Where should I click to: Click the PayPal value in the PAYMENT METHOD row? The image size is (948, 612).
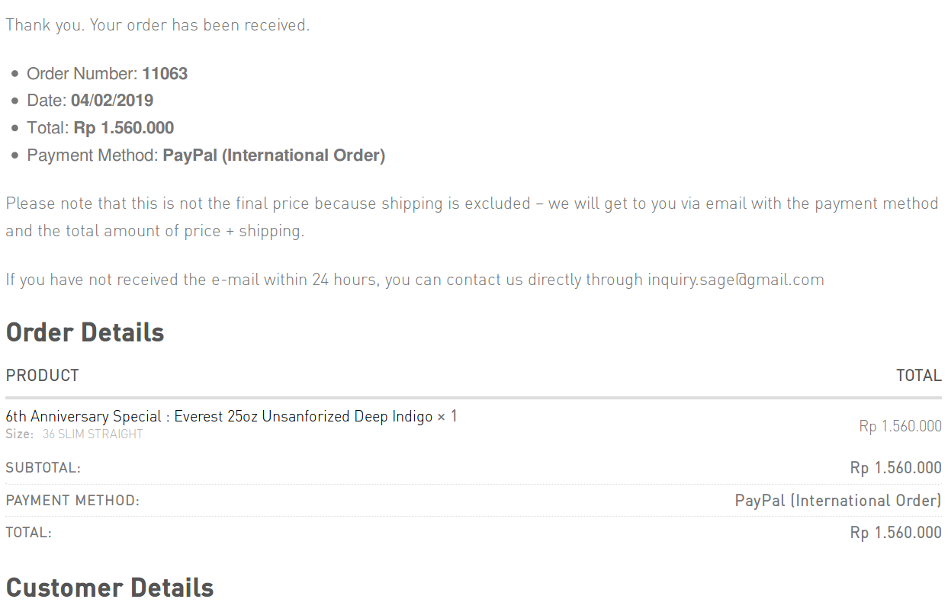coord(837,501)
